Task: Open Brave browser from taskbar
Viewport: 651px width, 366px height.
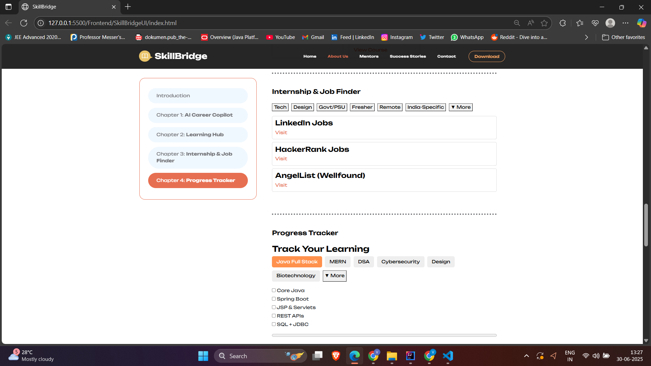Action: [x=336, y=356]
